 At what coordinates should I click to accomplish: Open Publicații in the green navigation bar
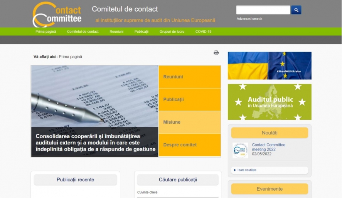142,32
